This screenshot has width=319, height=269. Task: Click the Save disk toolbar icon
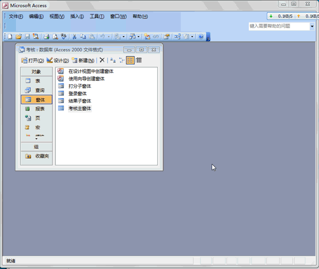coord(27,37)
